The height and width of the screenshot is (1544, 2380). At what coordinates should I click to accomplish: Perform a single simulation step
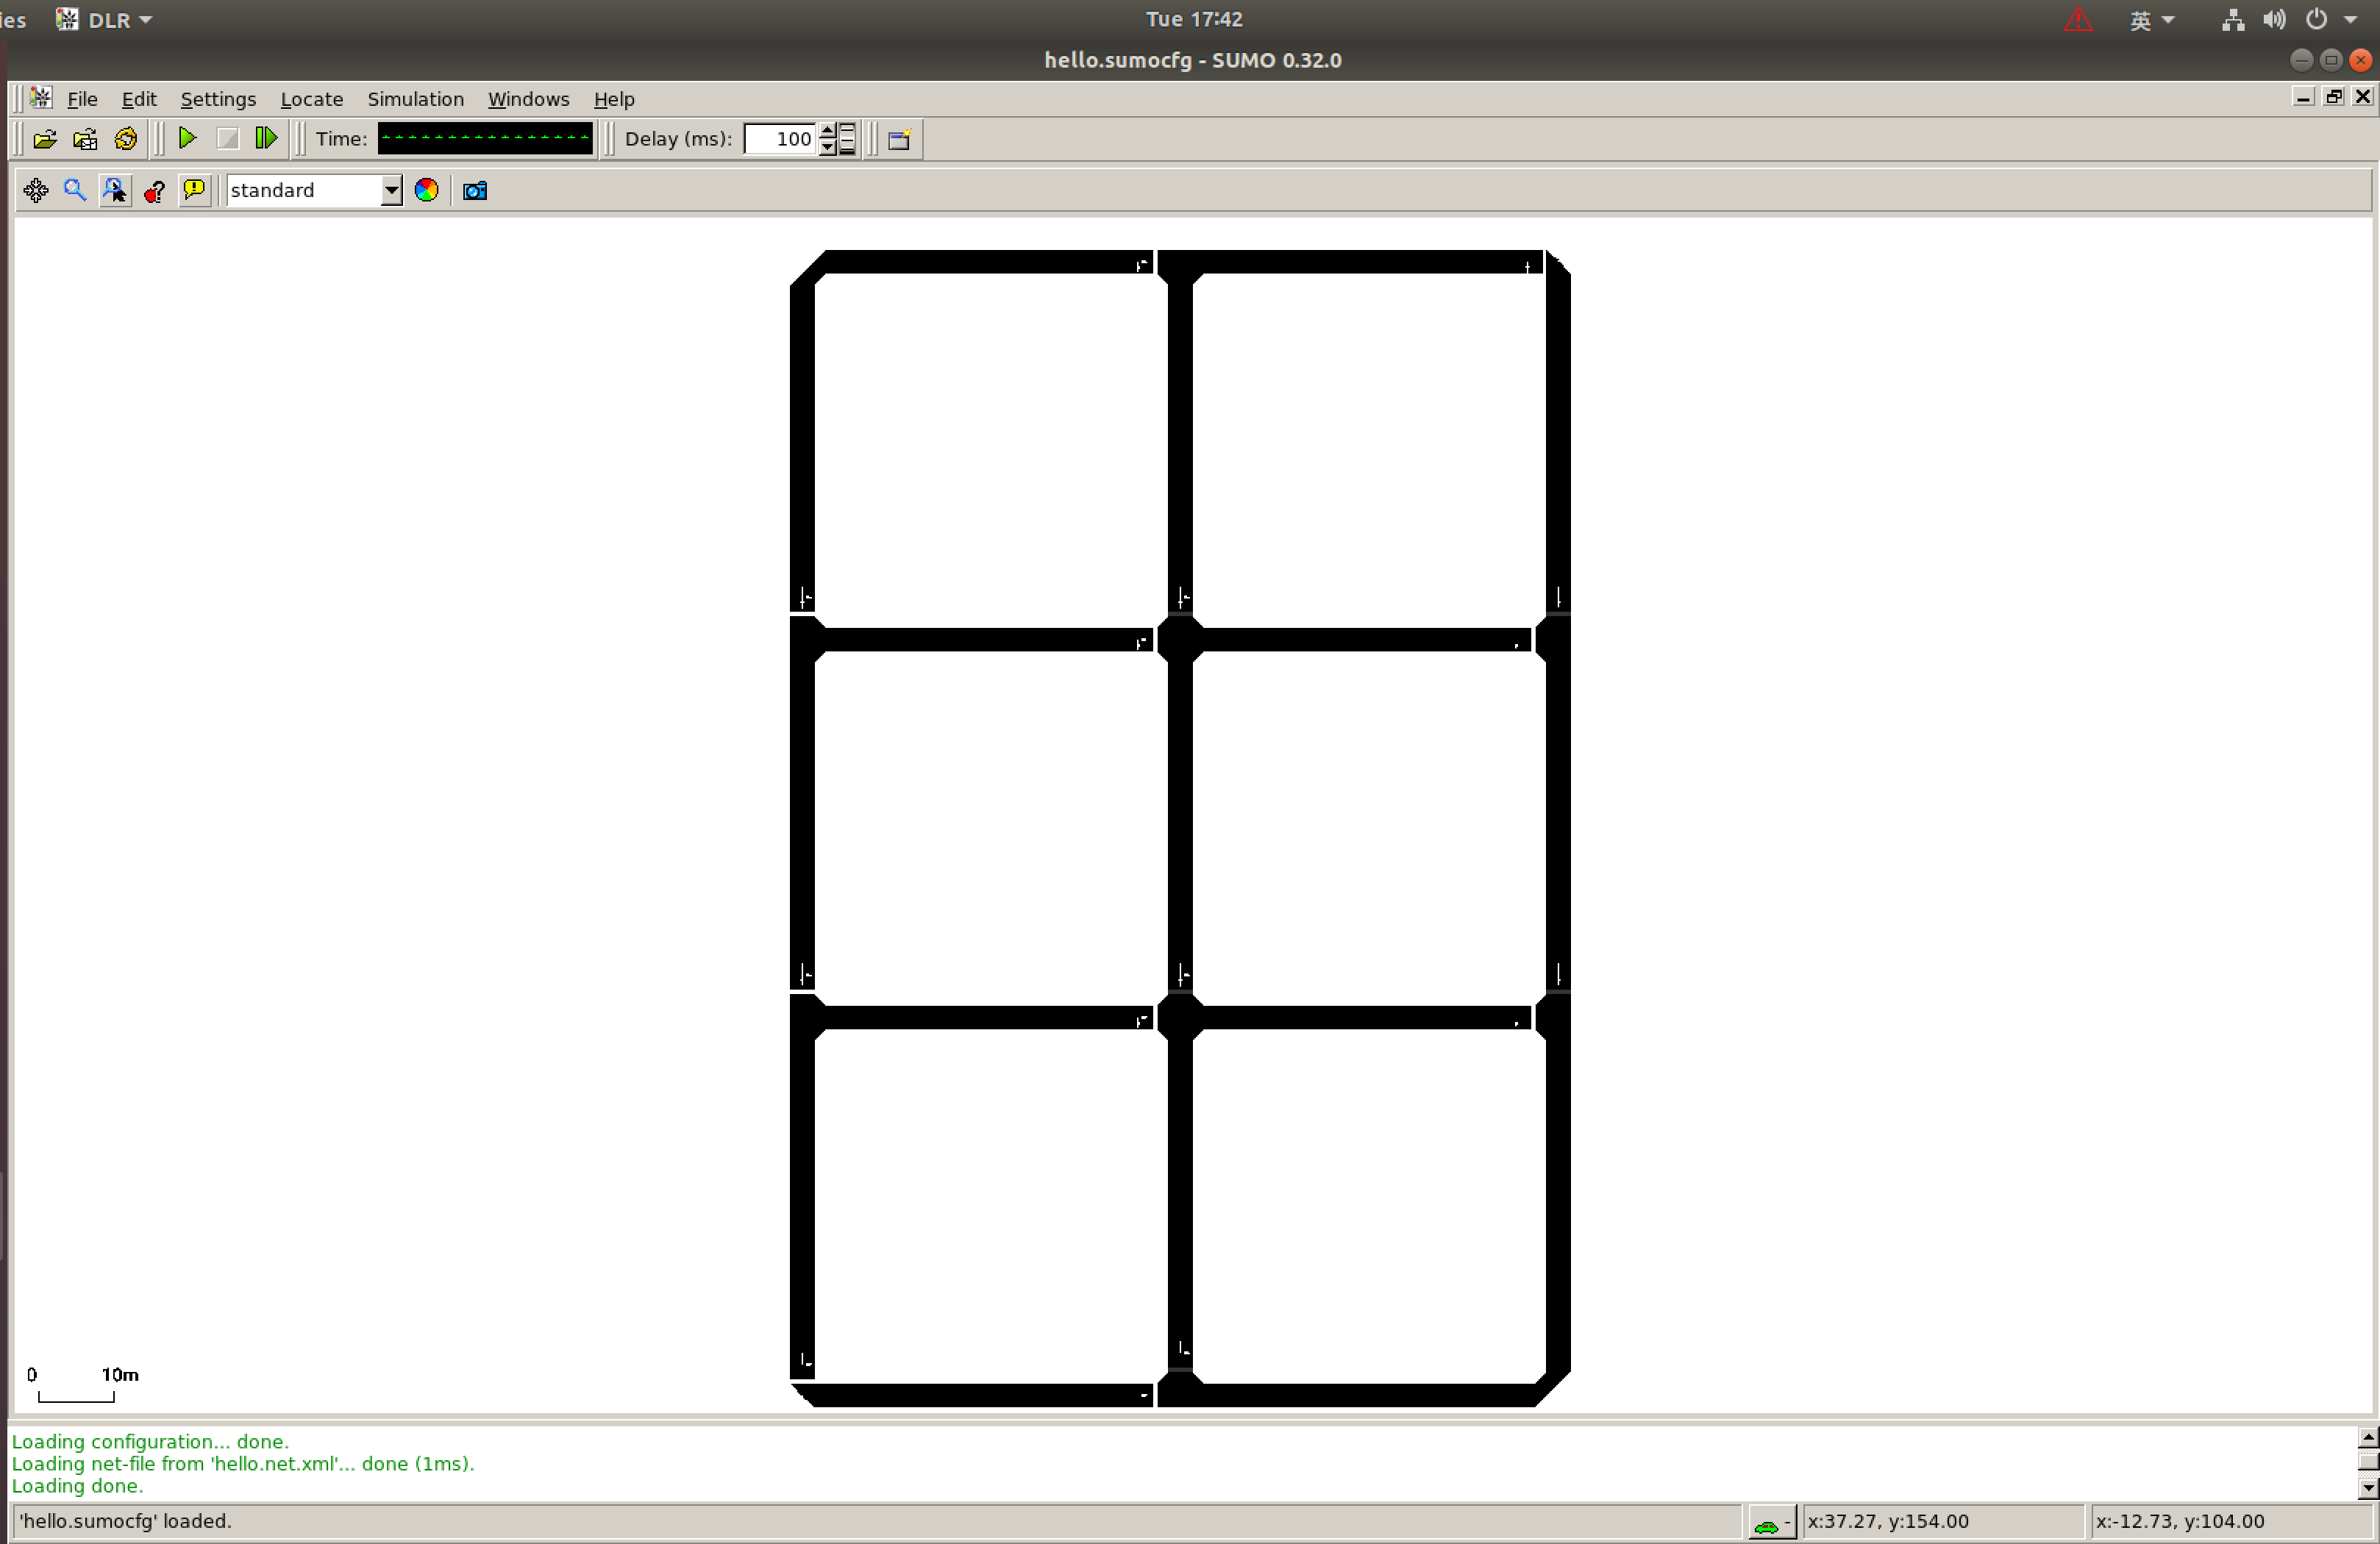pyautogui.click(x=266, y=138)
